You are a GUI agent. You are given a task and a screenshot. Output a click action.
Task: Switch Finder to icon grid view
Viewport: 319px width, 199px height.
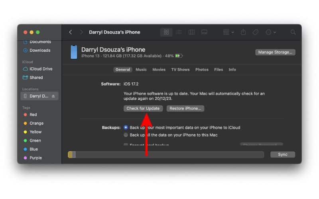(x=166, y=32)
